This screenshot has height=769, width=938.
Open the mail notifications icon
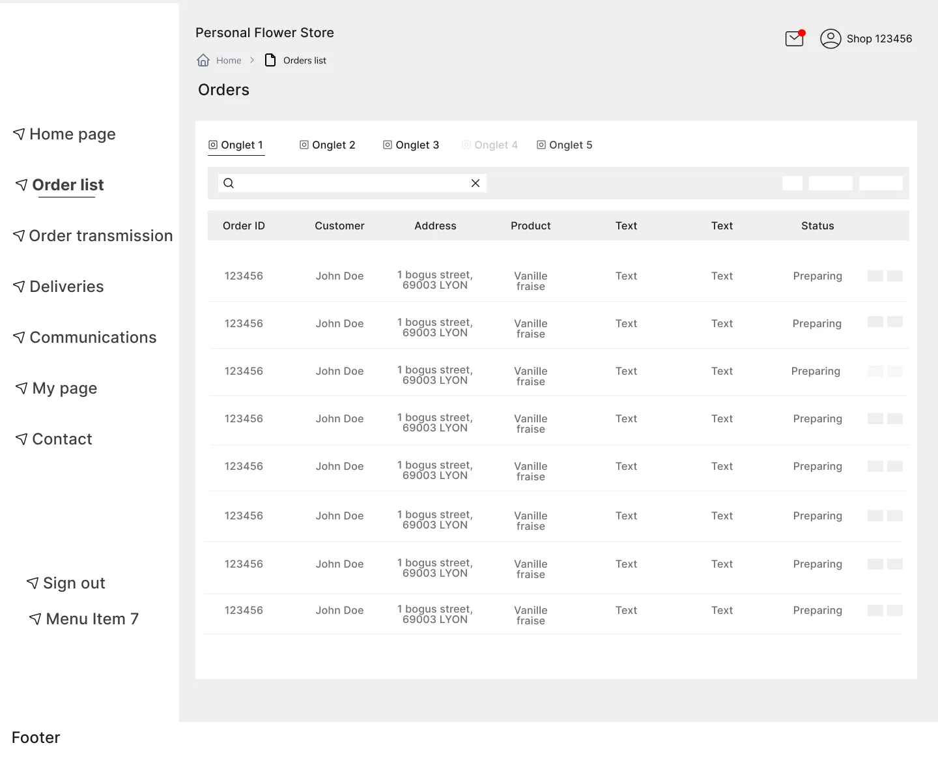click(x=795, y=38)
